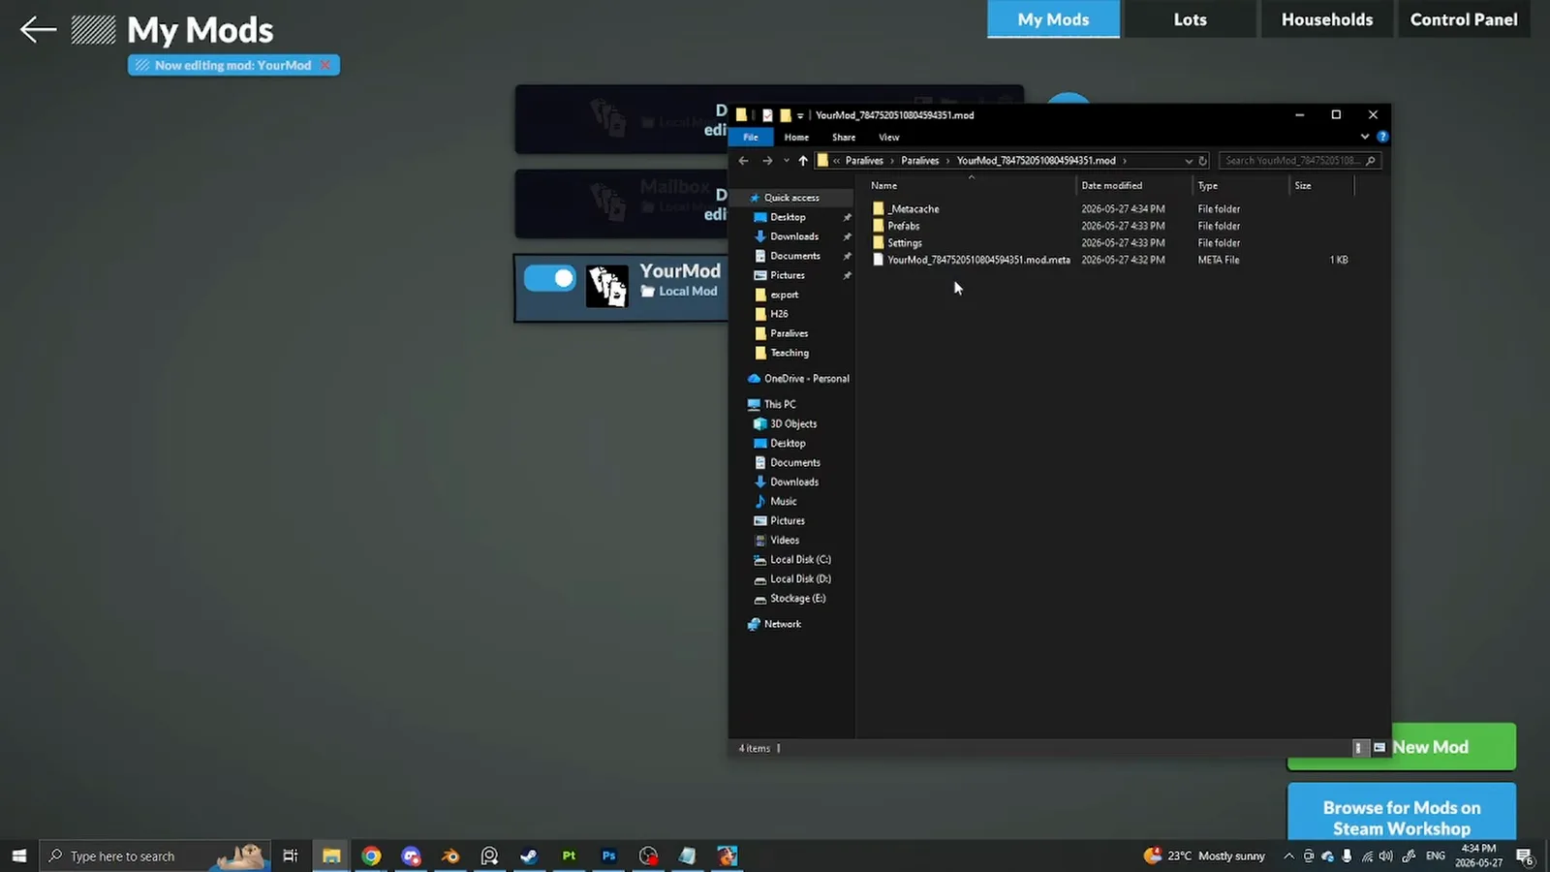
Task: Open the Home ribbon tab in Explorer
Action: [x=796, y=138]
